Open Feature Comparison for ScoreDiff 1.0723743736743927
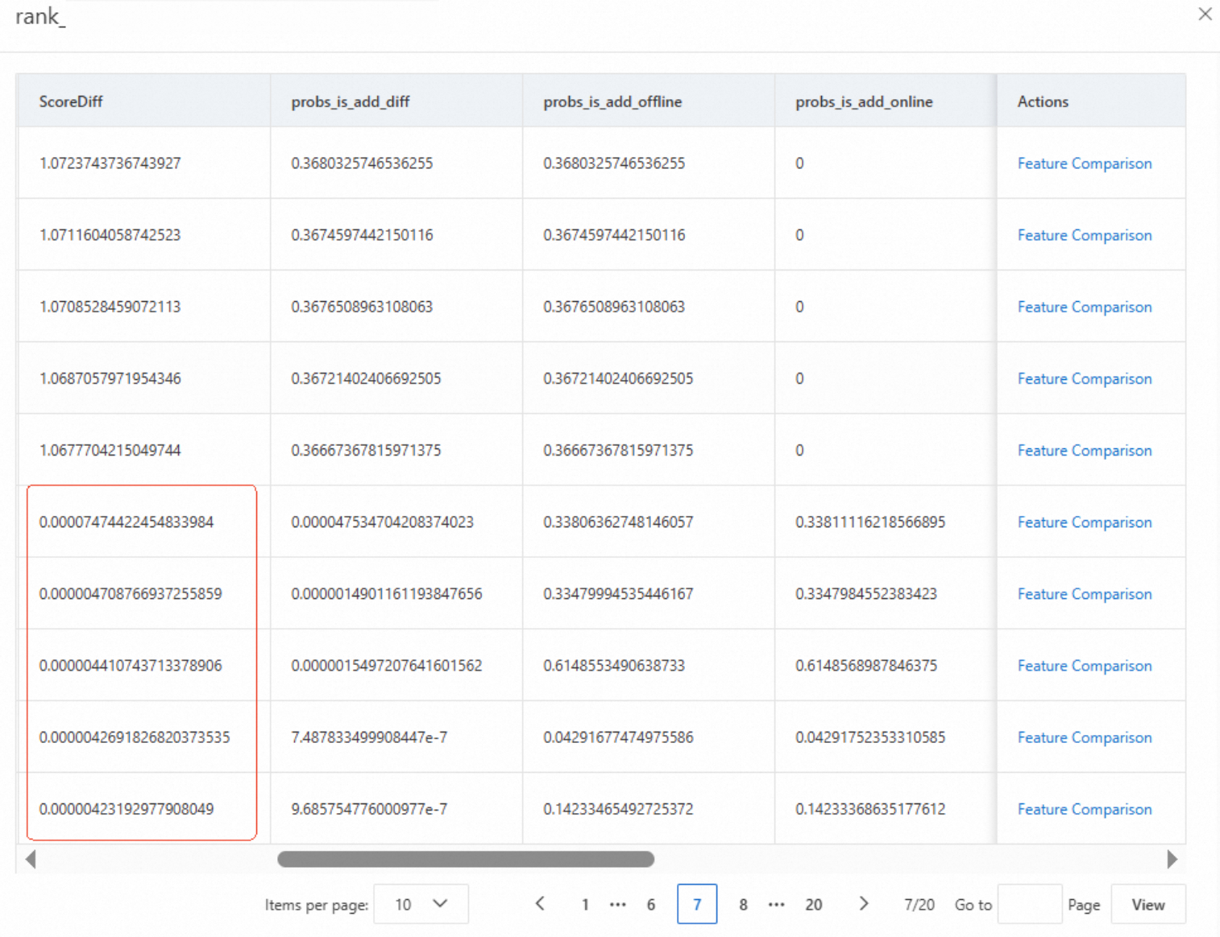This screenshot has width=1220, height=937. [1085, 163]
